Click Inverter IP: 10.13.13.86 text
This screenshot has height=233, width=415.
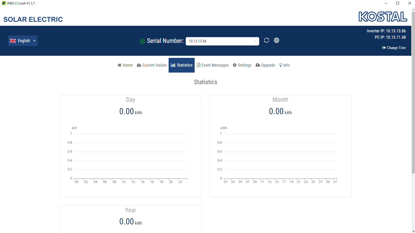click(x=386, y=31)
